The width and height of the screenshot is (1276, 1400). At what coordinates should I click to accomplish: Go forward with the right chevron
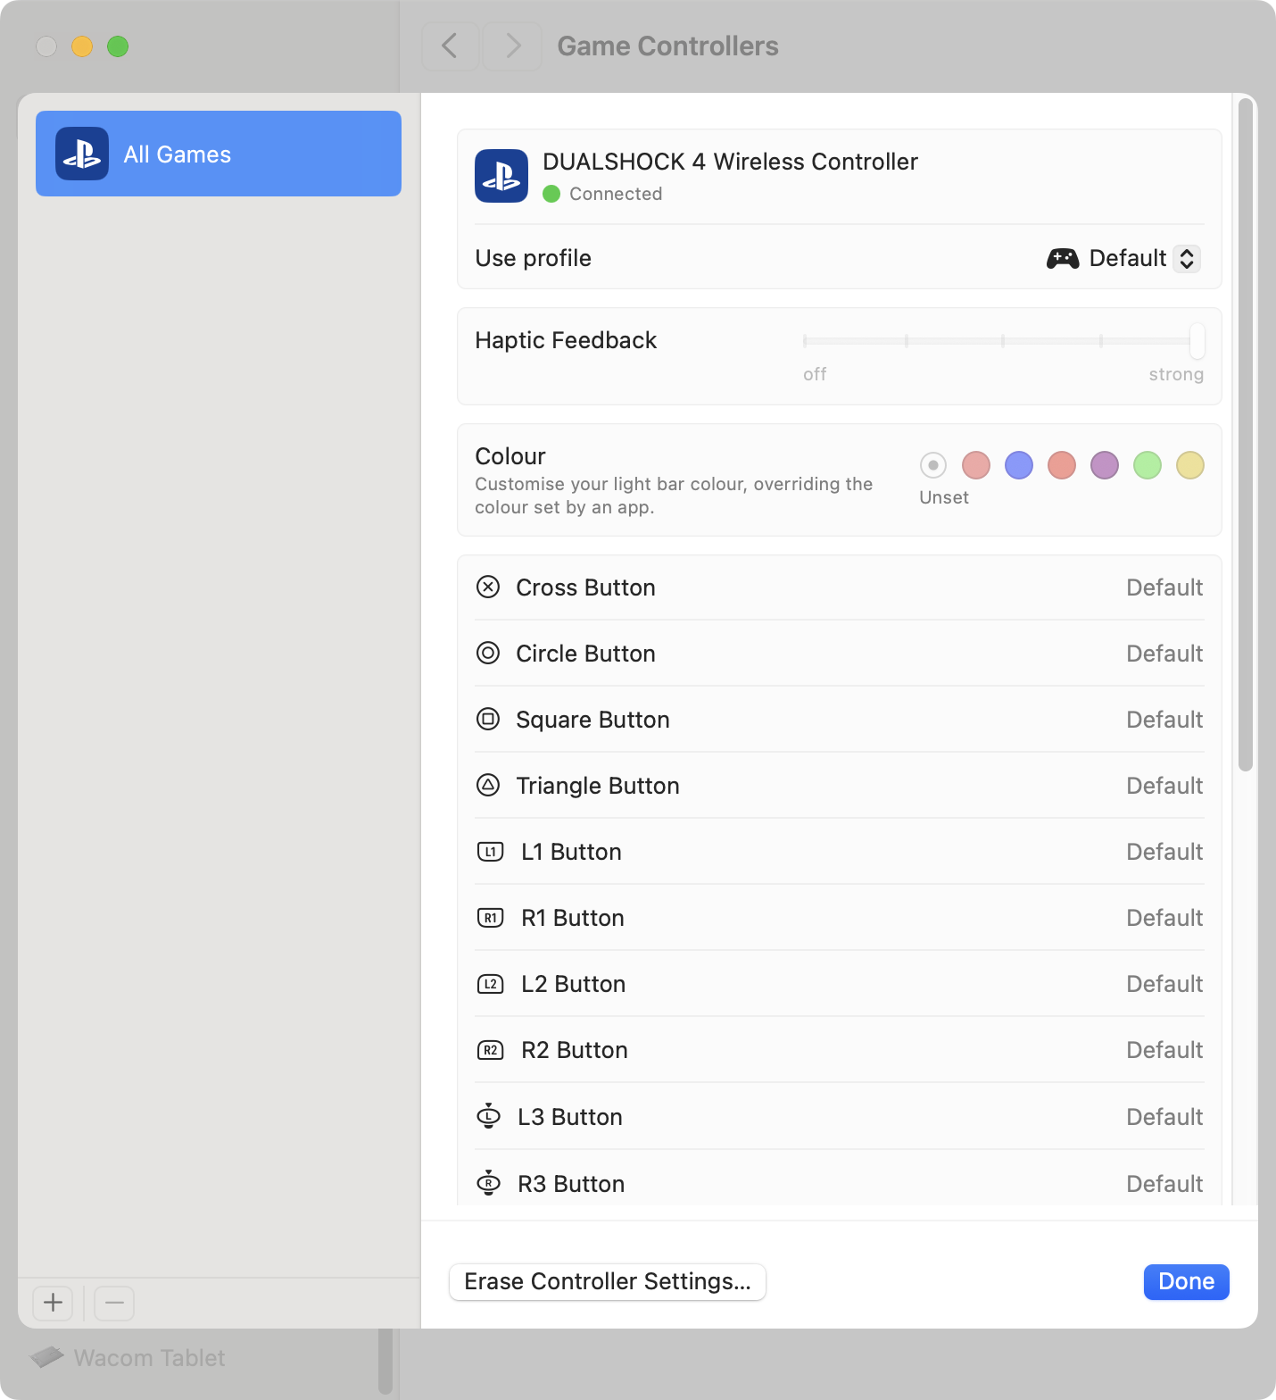point(512,46)
